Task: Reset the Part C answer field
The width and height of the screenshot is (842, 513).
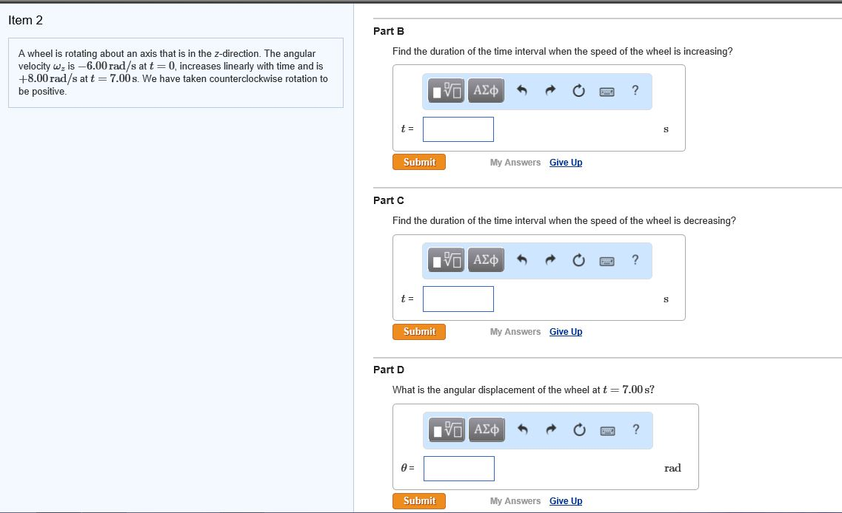Action: point(578,260)
